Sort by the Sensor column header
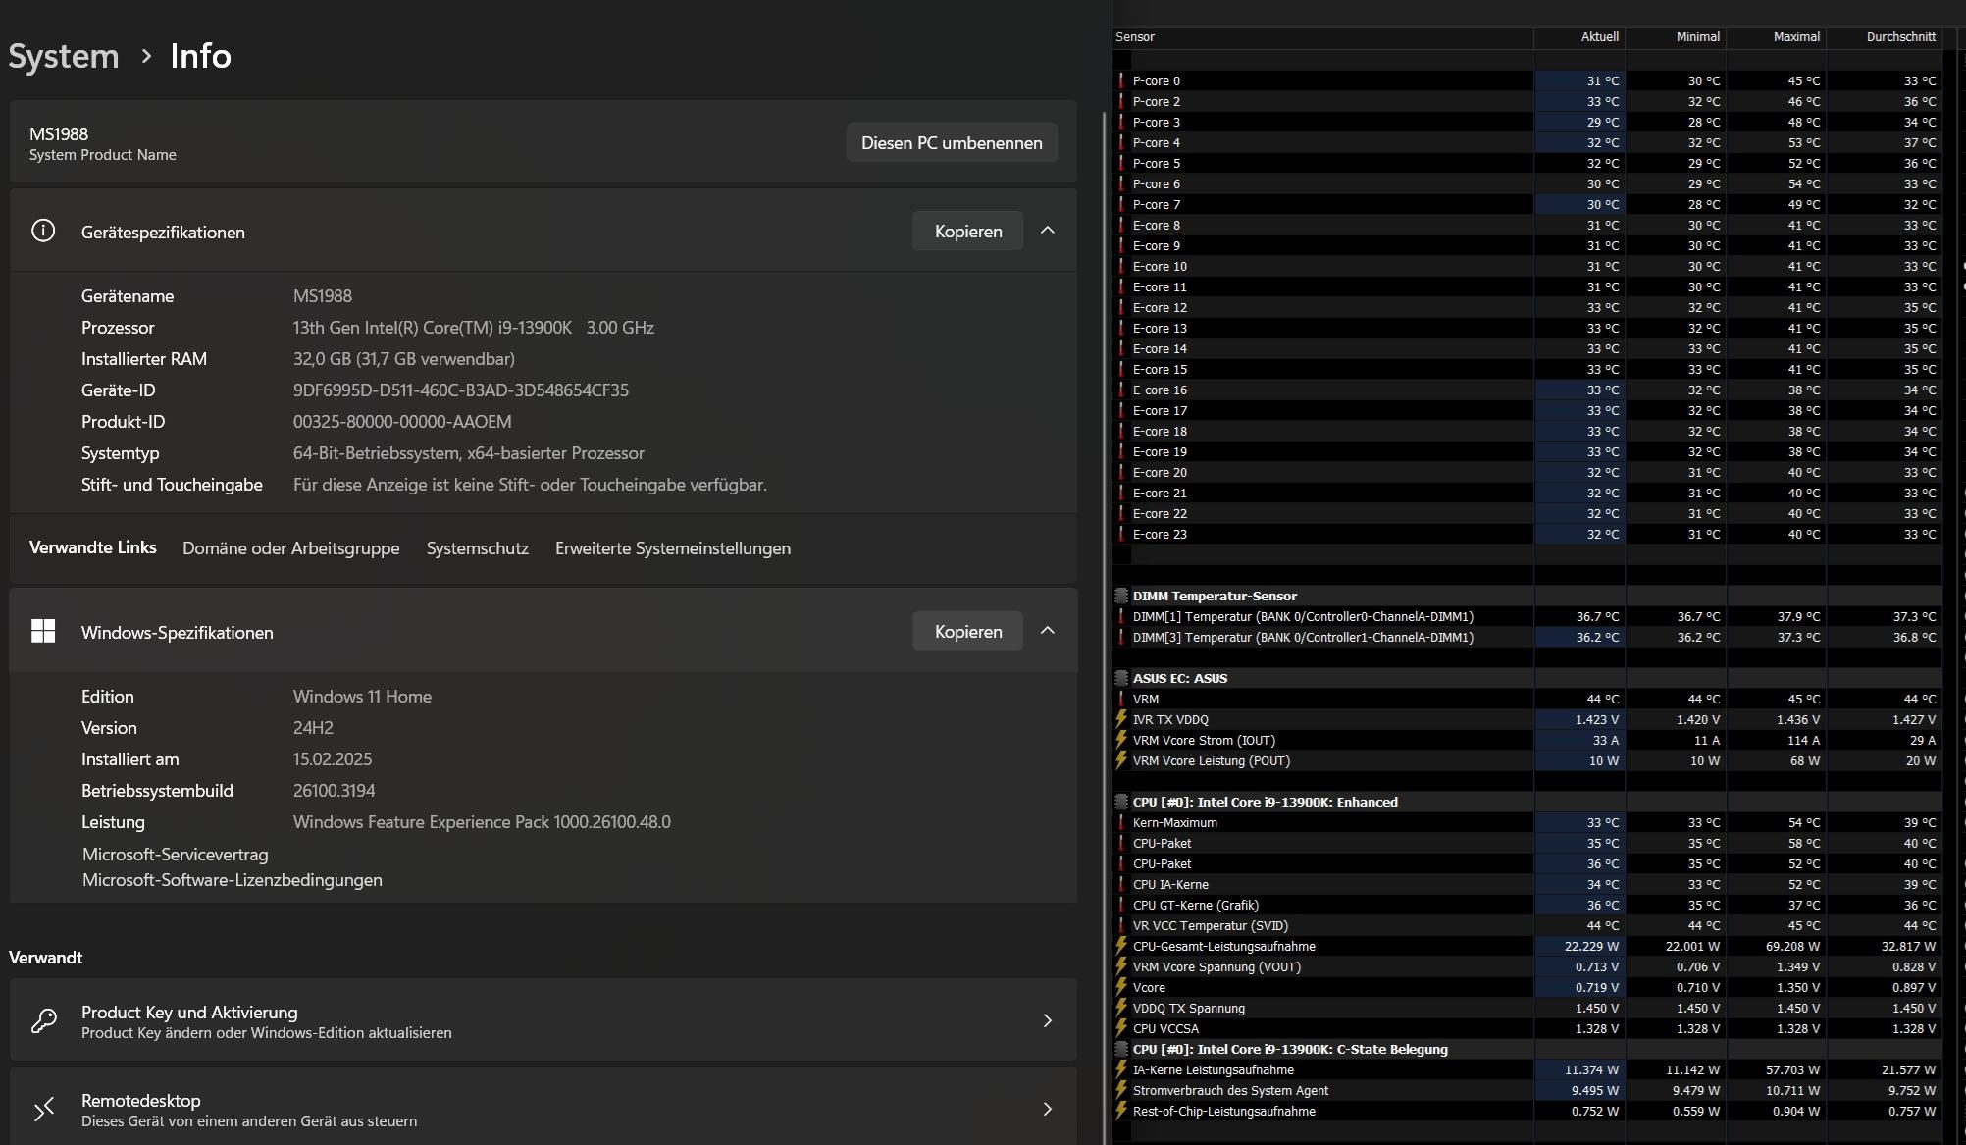This screenshot has height=1145, width=1966. pos(1322,37)
